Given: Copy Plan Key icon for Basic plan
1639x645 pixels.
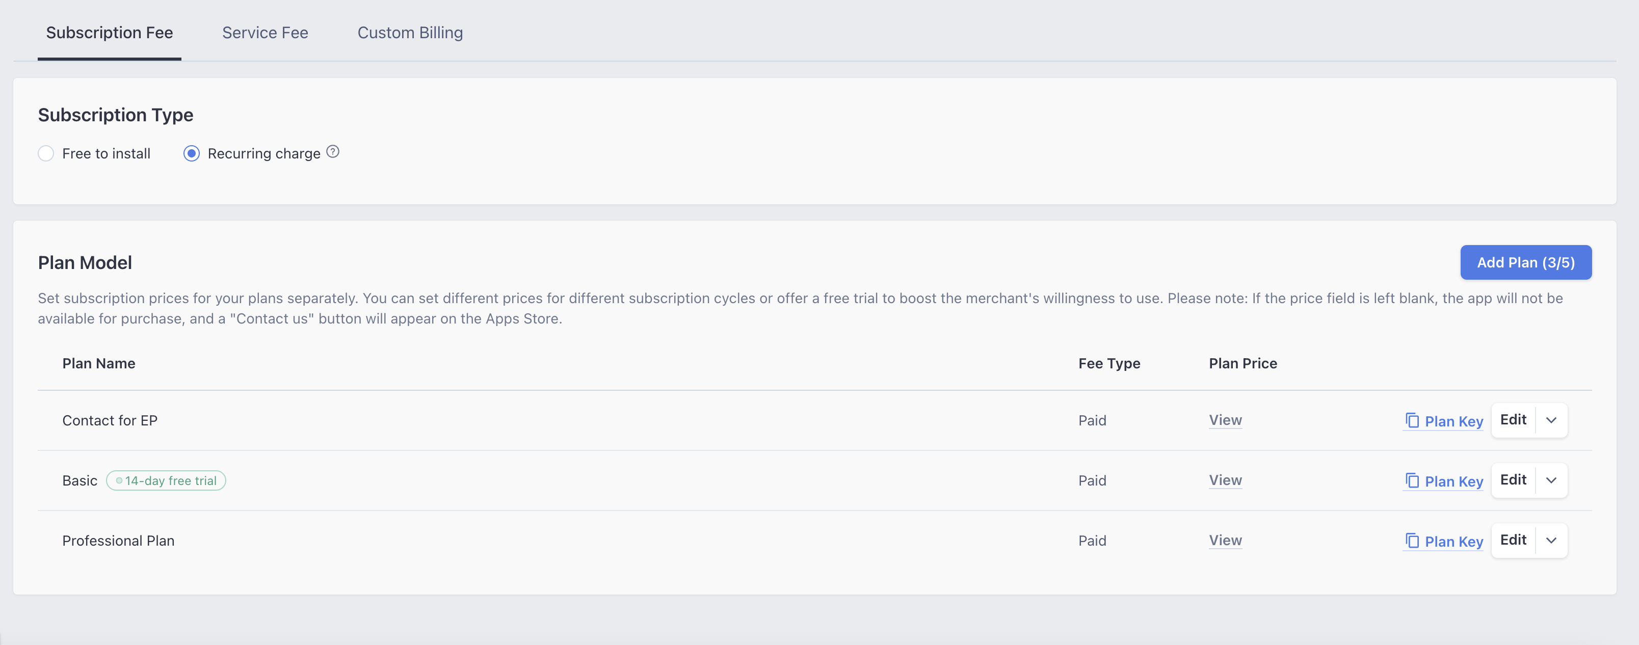Looking at the screenshot, I should (1412, 481).
